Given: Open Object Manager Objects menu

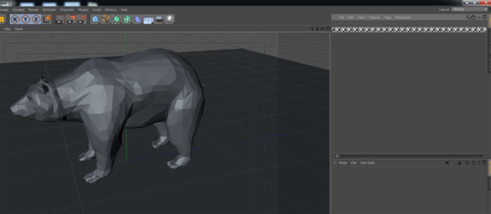Looking at the screenshot, I should click(375, 17).
